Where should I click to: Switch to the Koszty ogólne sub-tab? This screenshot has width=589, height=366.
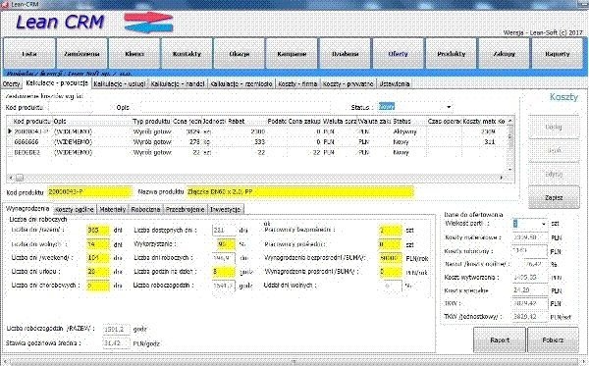74,209
